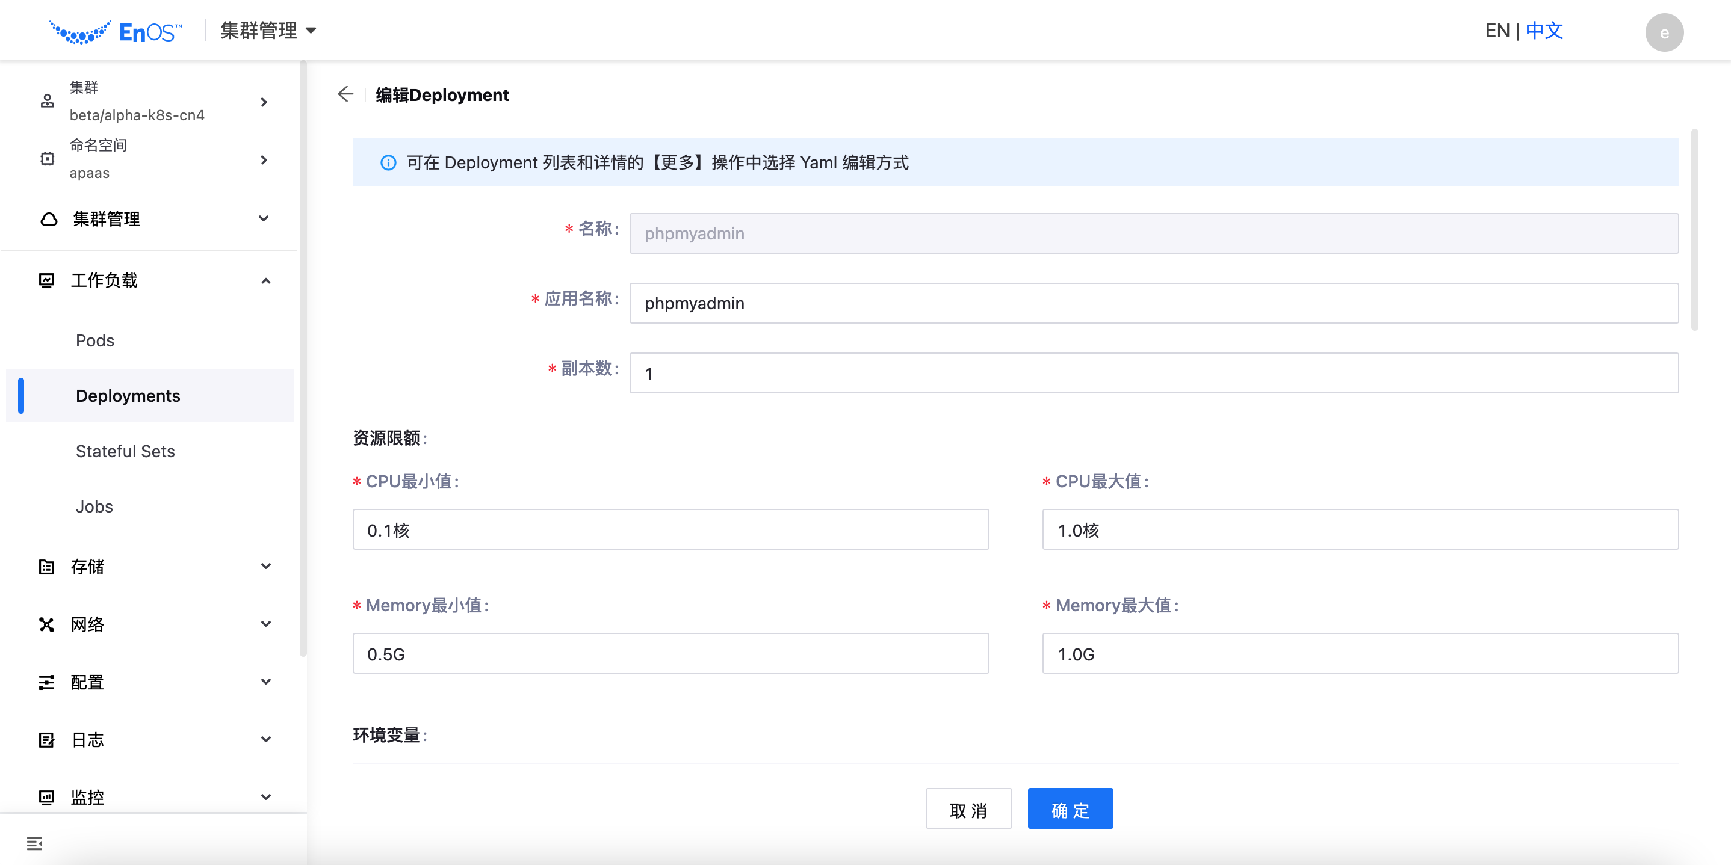Viewport: 1731px width, 865px height.
Task: Click the 网络 network icon
Action: [46, 624]
